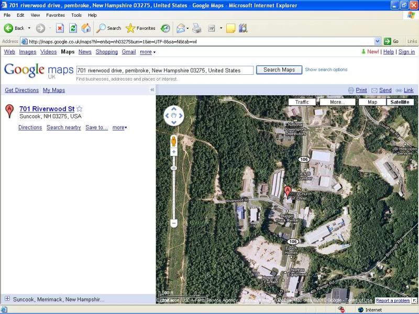
Task: Click Search nearby link
Action: (63, 127)
